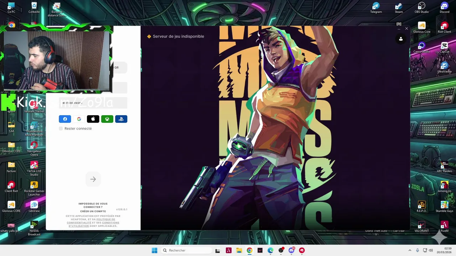This screenshot has height=256, width=456.
Task: Open Corbeille recycle bin icon
Action: point(34,8)
